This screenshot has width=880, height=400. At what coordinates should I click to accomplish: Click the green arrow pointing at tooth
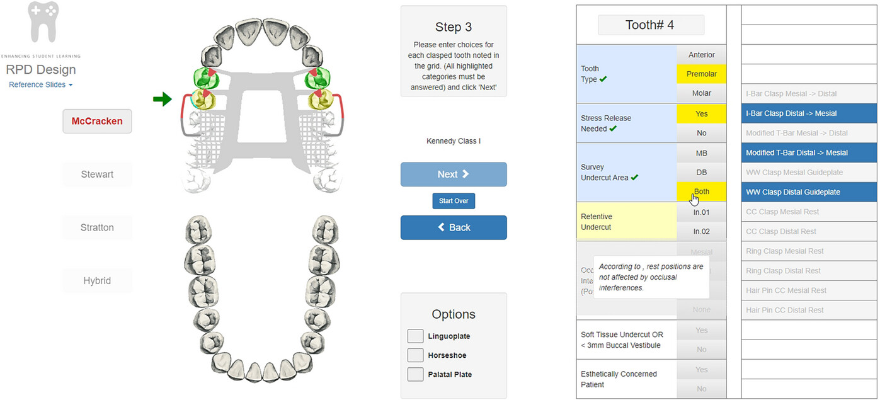163,99
